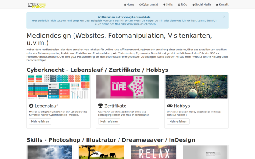Click the gamepad icon beside Hobbys
The image size is (255, 159).
click(170, 106)
